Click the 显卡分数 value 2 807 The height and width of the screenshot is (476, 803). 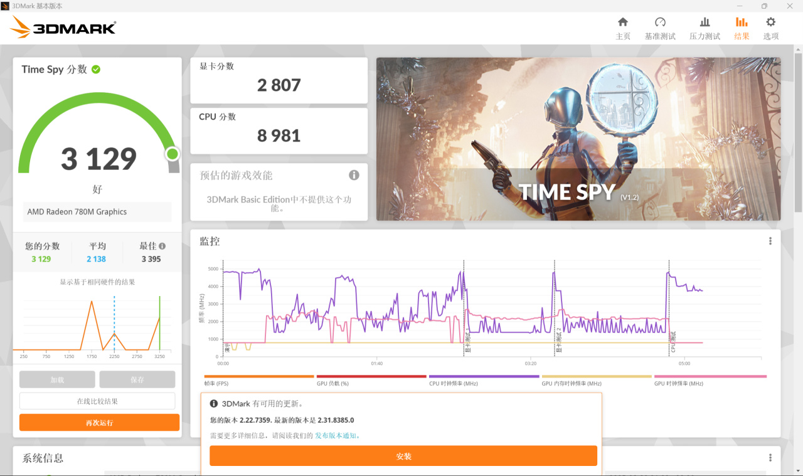[x=279, y=85]
